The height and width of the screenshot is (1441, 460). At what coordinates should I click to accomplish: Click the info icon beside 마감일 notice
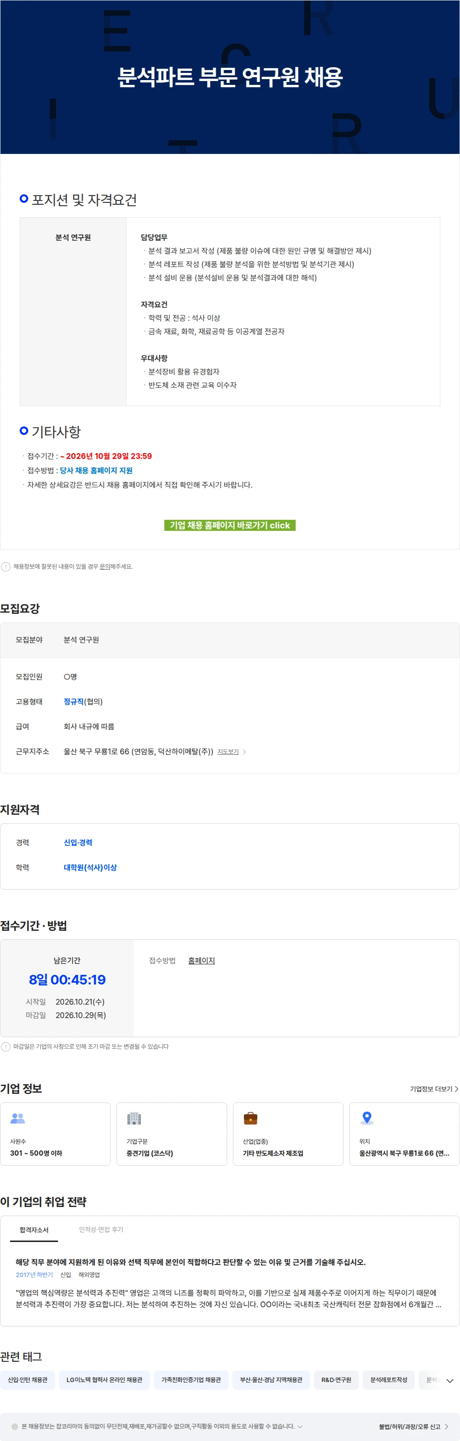pyautogui.click(x=6, y=1047)
